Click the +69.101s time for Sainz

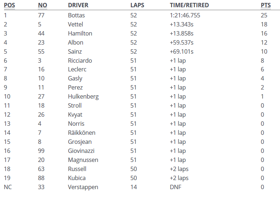(x=182, y=51)
